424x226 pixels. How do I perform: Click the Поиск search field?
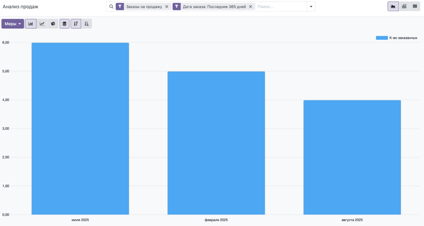point(281,7)
